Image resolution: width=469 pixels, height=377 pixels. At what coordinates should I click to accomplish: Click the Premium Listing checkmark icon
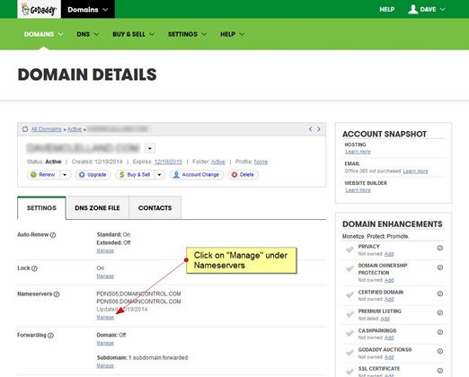click(x=350, y=314)
